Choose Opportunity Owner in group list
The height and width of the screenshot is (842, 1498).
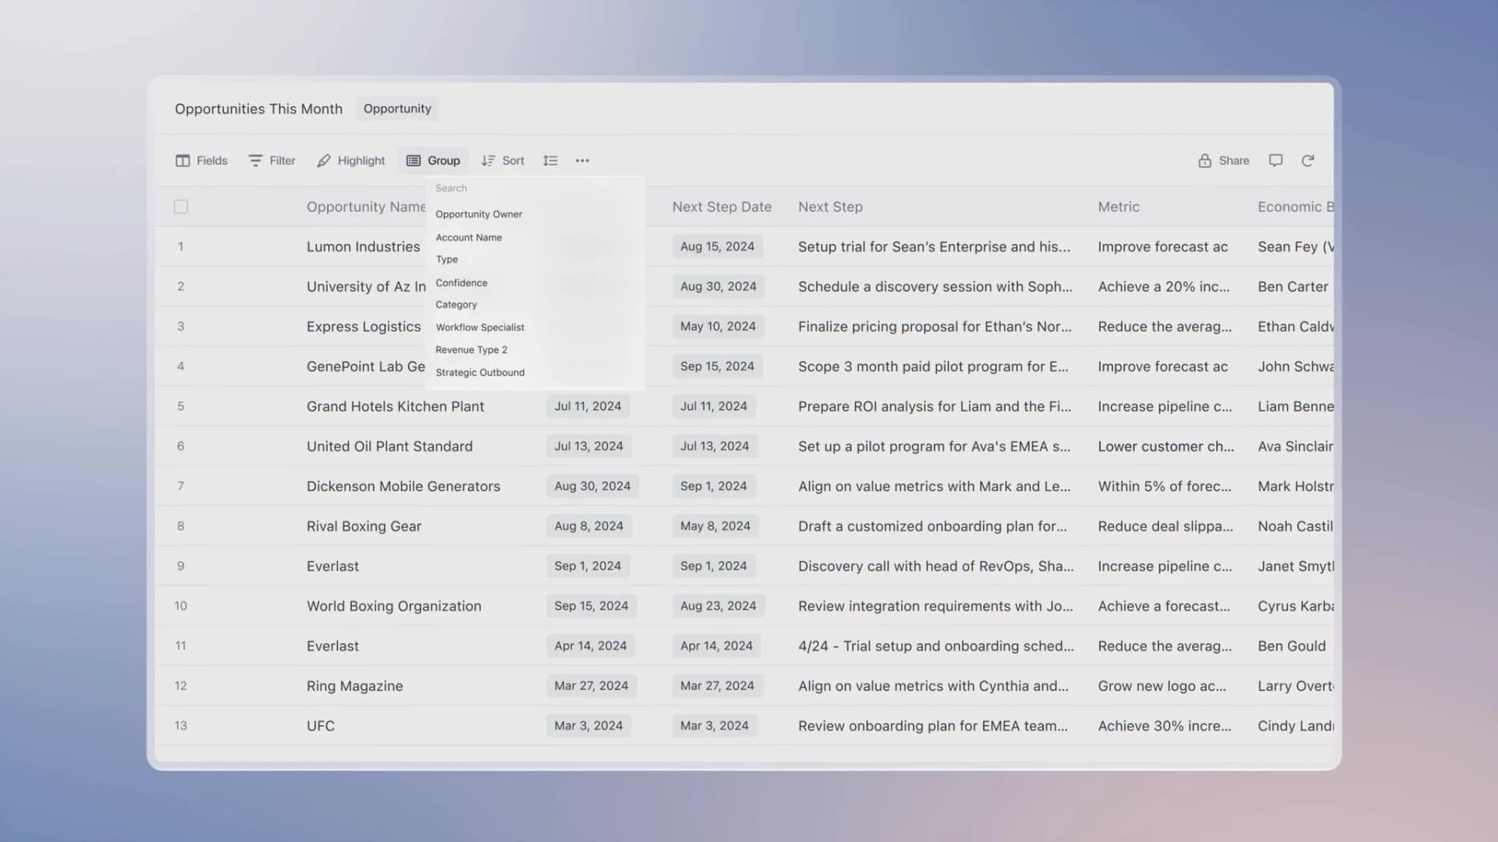tap(478, 214)
